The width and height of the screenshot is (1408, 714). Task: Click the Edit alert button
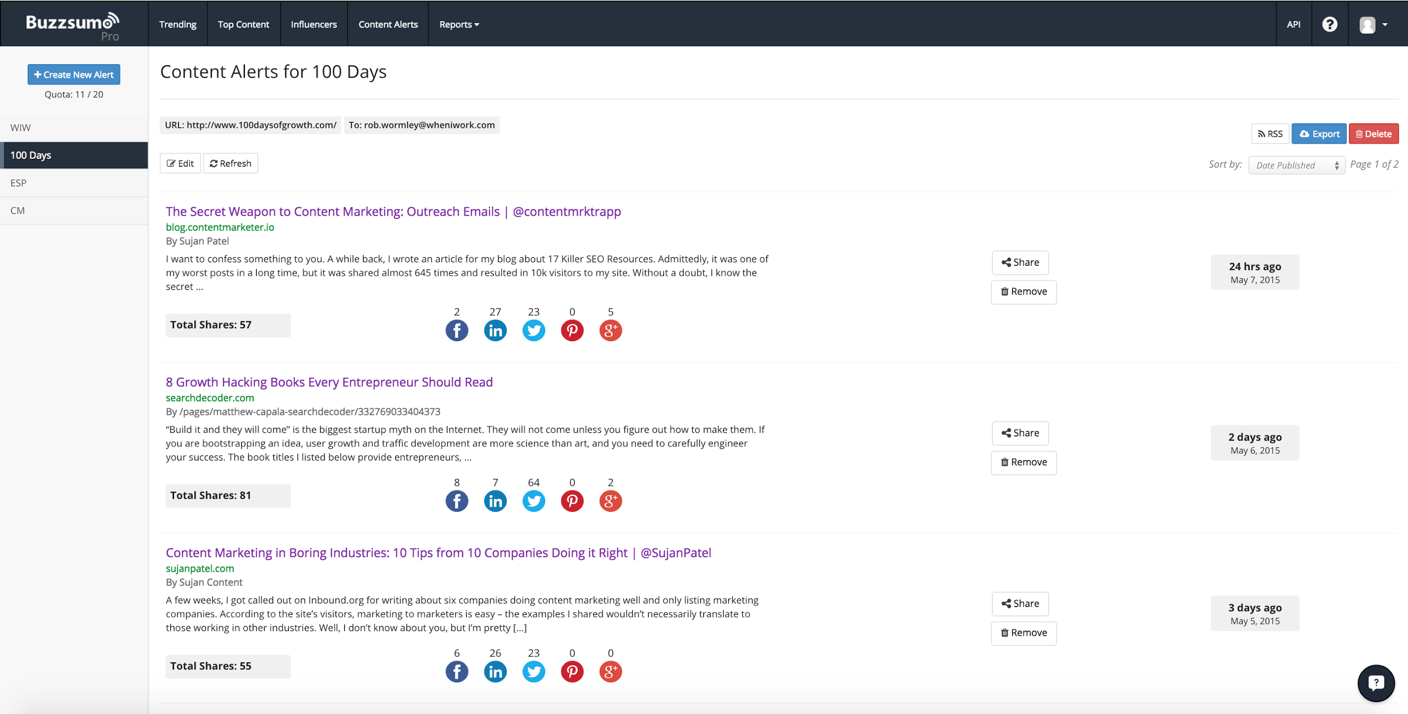click(x=180, y=163)
